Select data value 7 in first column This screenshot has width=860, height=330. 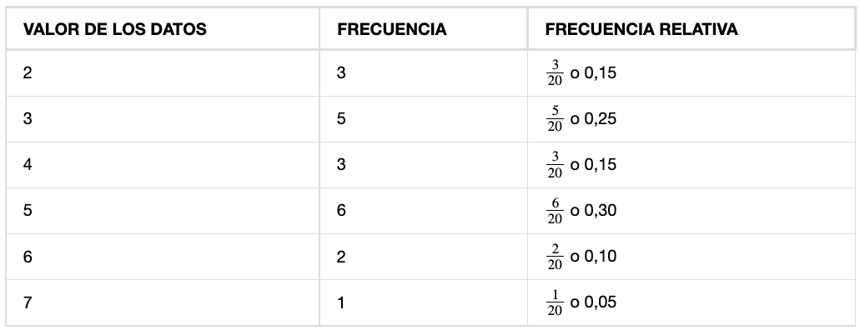163,302
